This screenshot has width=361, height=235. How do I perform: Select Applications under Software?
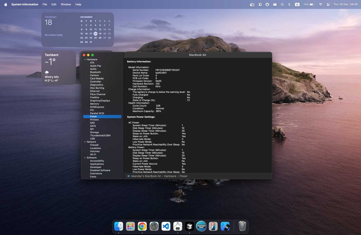[x=97, y=164]
